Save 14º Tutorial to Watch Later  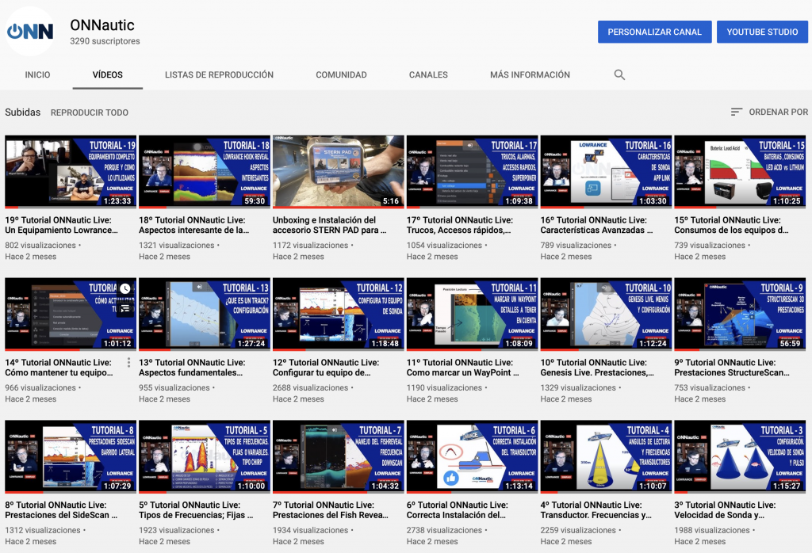[125, 290]
